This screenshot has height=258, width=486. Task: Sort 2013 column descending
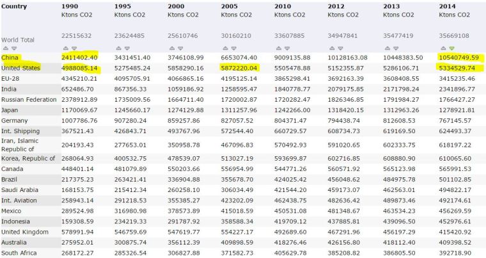(x=396, y=48)
